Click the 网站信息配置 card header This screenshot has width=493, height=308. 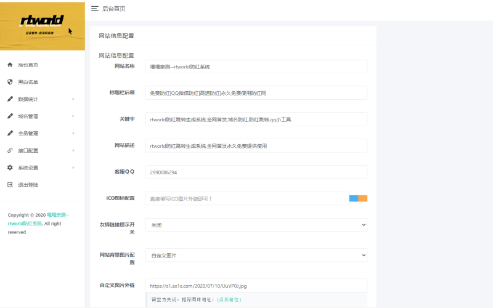click(x=234, y=36)
